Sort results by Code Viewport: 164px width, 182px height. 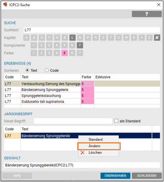[x=52, y=70]
